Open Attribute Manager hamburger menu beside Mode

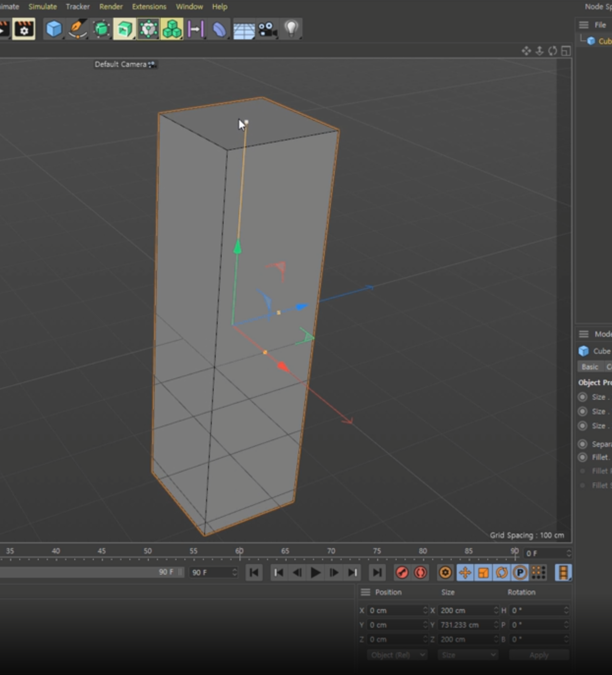(583, 334)
